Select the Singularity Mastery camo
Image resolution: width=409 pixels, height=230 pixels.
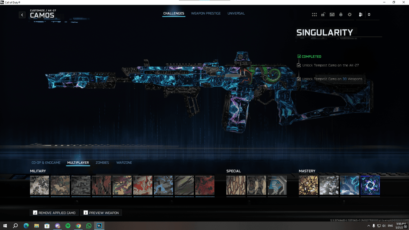[x=370, y=185]
